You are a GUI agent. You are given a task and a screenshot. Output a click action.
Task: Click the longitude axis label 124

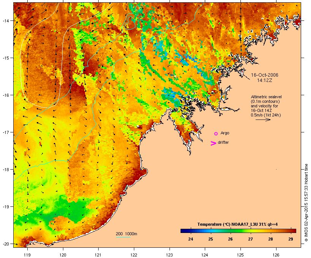(205, 255)
